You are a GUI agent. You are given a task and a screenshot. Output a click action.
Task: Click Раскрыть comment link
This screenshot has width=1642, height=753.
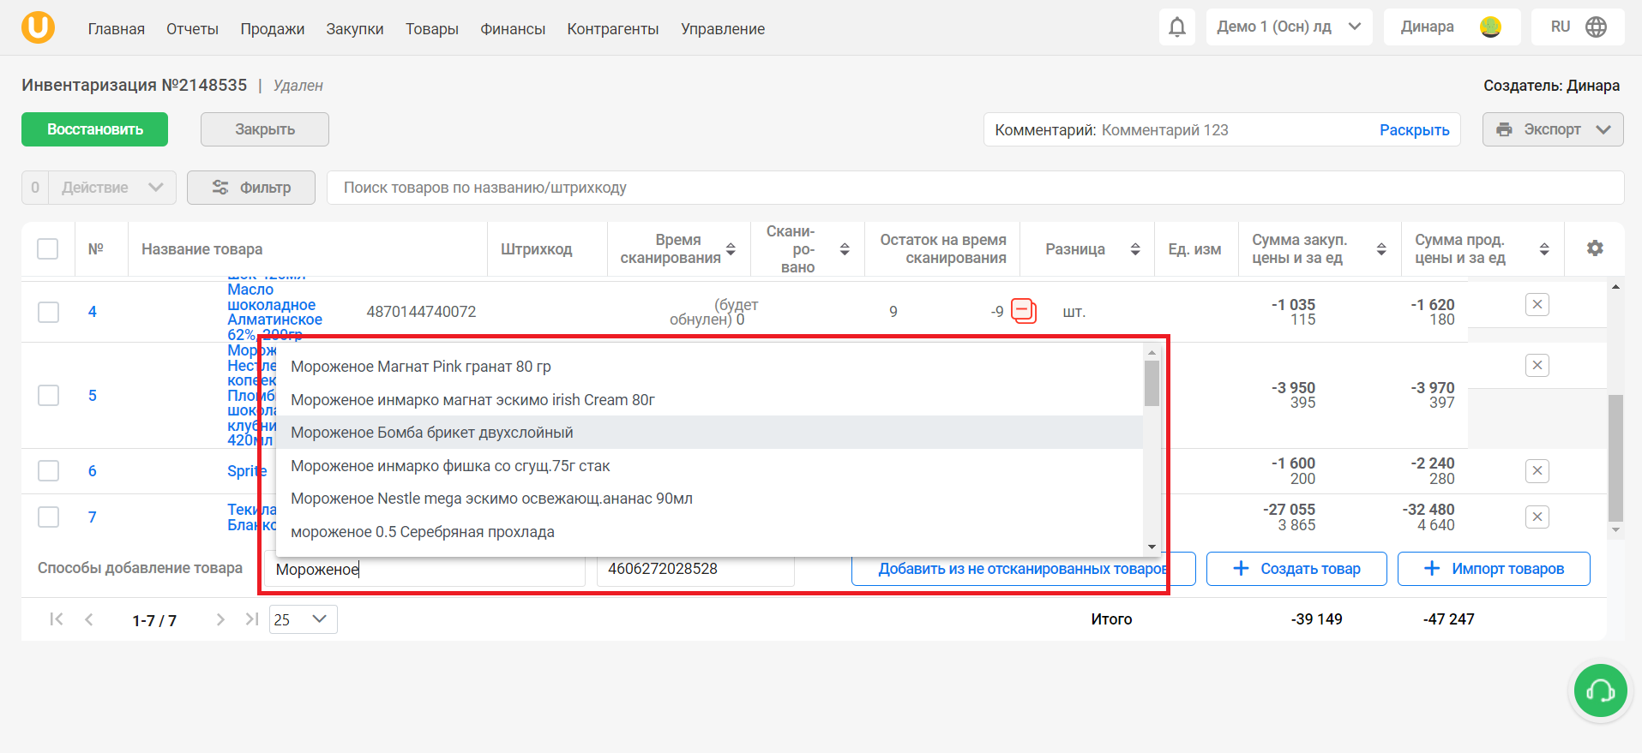click(1414, 130)
